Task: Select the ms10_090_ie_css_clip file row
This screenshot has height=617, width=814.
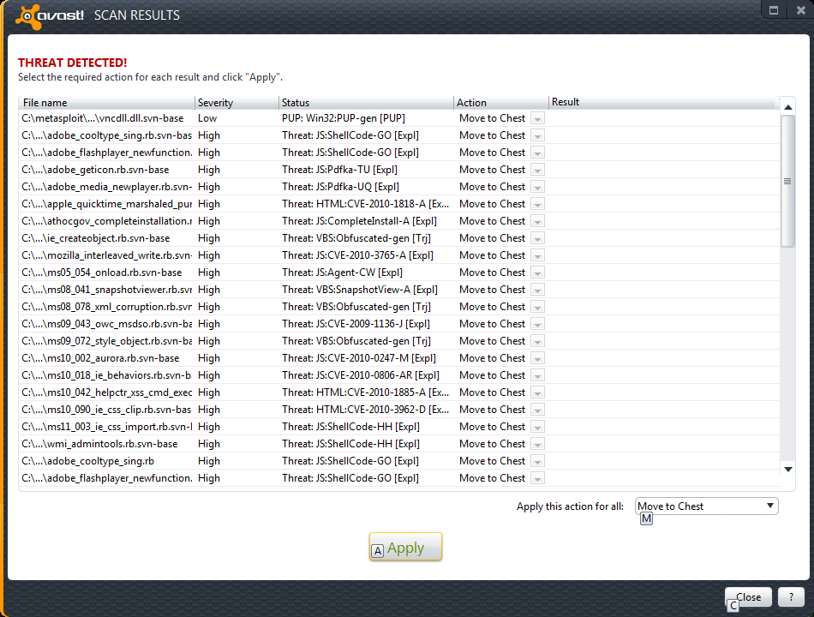Action: (x=398, y=410)
